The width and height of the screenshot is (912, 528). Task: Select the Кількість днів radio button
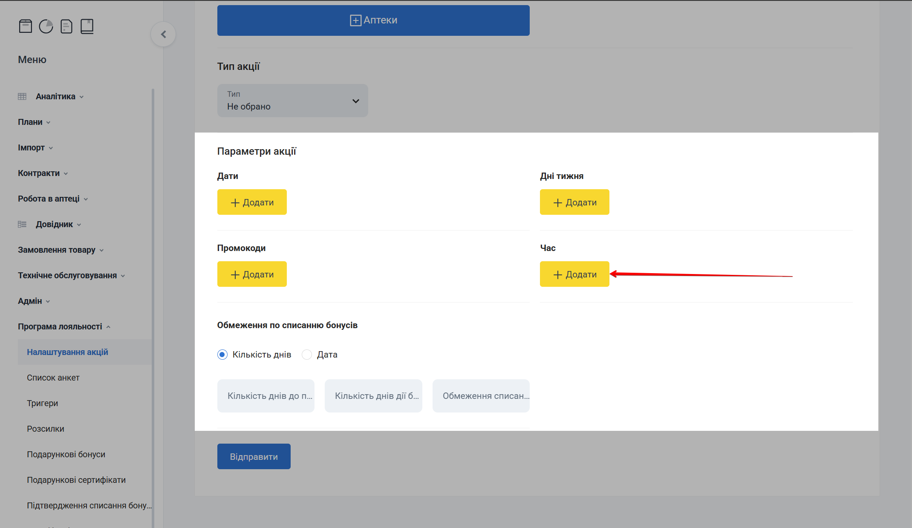[222, 354]
